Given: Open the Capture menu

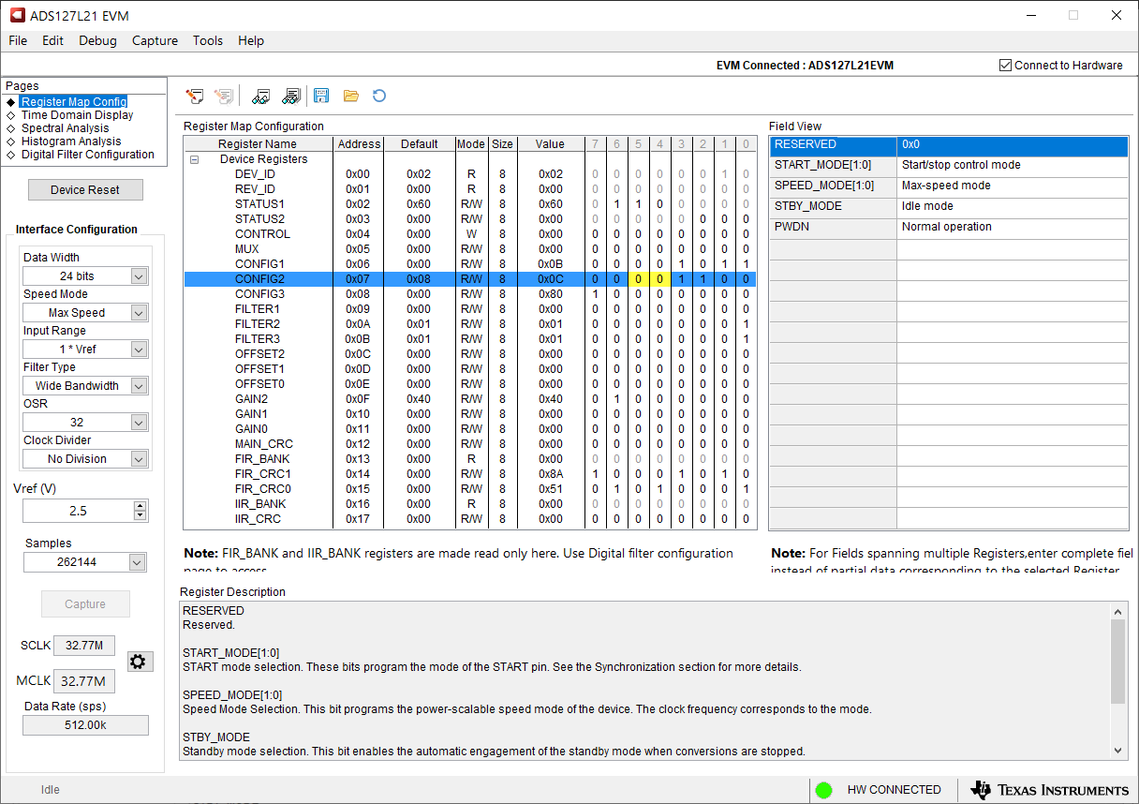Looking at the screenshot, I should 155,40.
